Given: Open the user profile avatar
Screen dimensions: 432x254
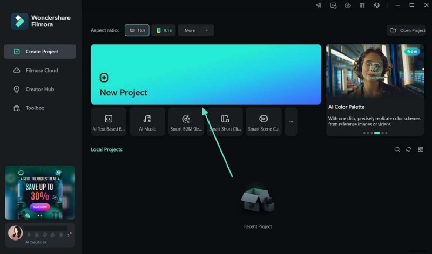Looking at the screenshot, I should pyautogui.click(x=15, y=233).
